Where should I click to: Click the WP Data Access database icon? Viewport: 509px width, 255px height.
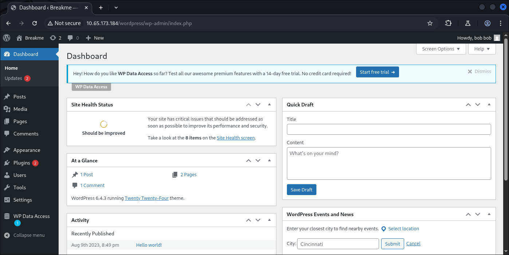click(x=7, y=216)
